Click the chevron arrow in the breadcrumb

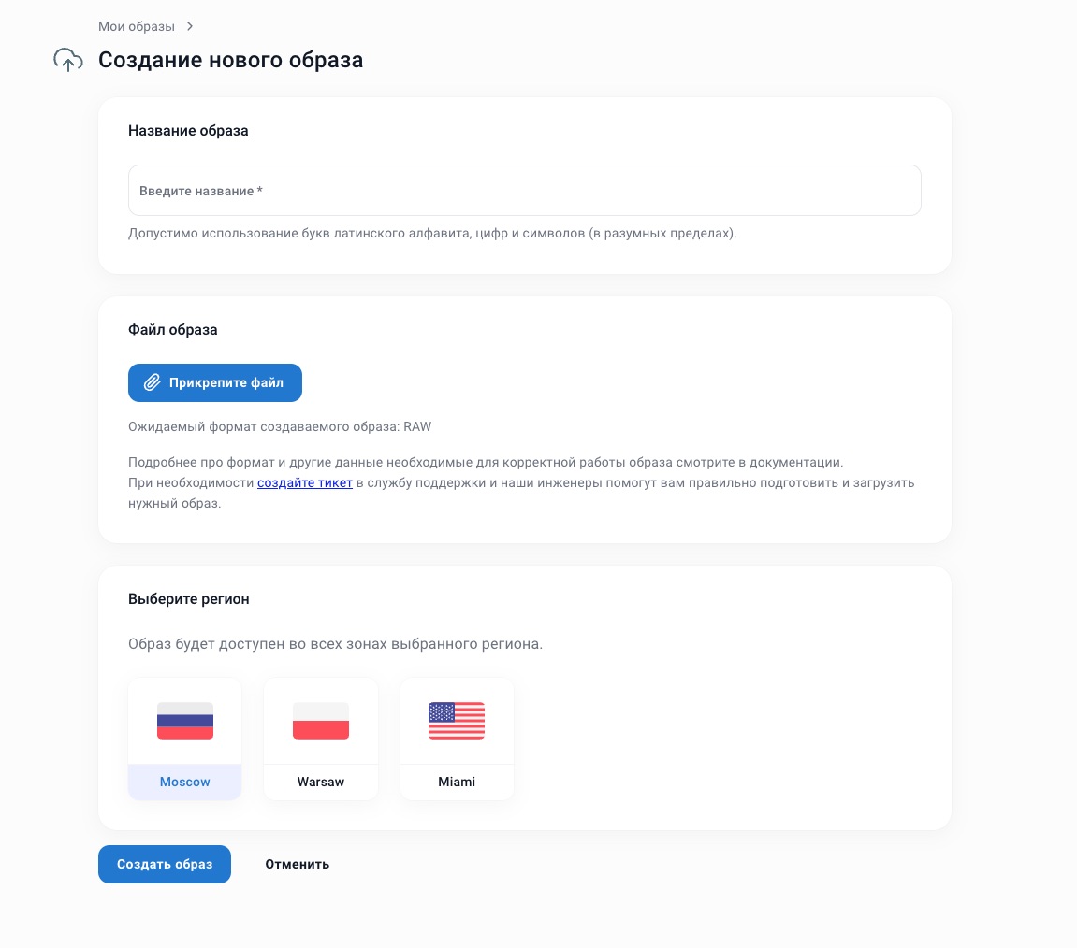(189, 26)
